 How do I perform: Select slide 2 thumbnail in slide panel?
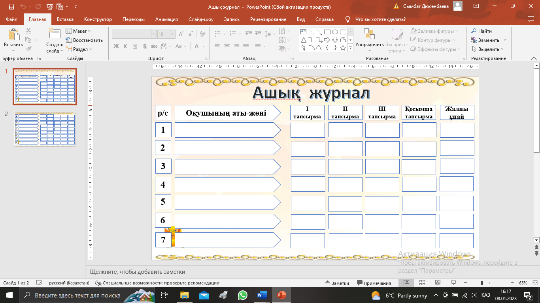tap(45, 129)
